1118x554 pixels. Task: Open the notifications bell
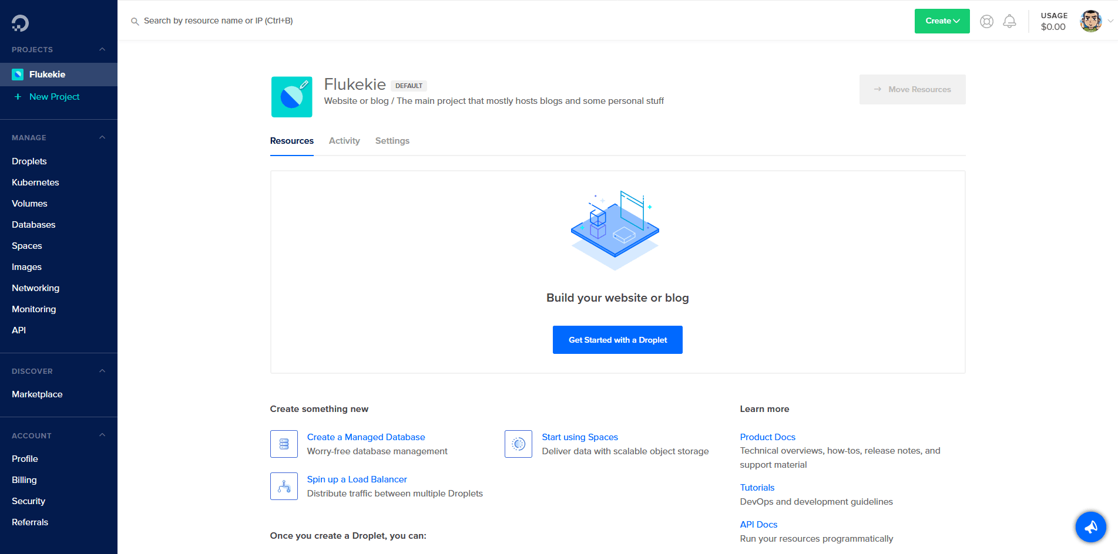(1009, 22)
